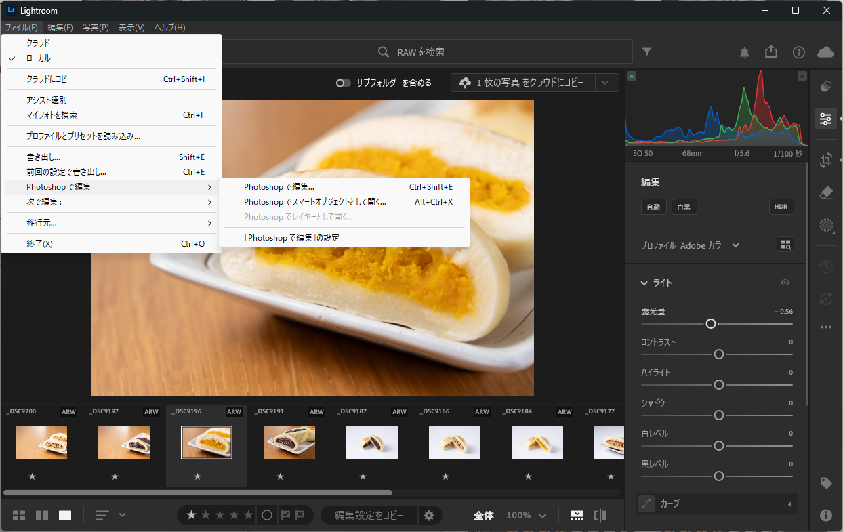Click the unflagged circle in rating bar
The width and height of the screenshot is (843, 532).
pos(267,515)
